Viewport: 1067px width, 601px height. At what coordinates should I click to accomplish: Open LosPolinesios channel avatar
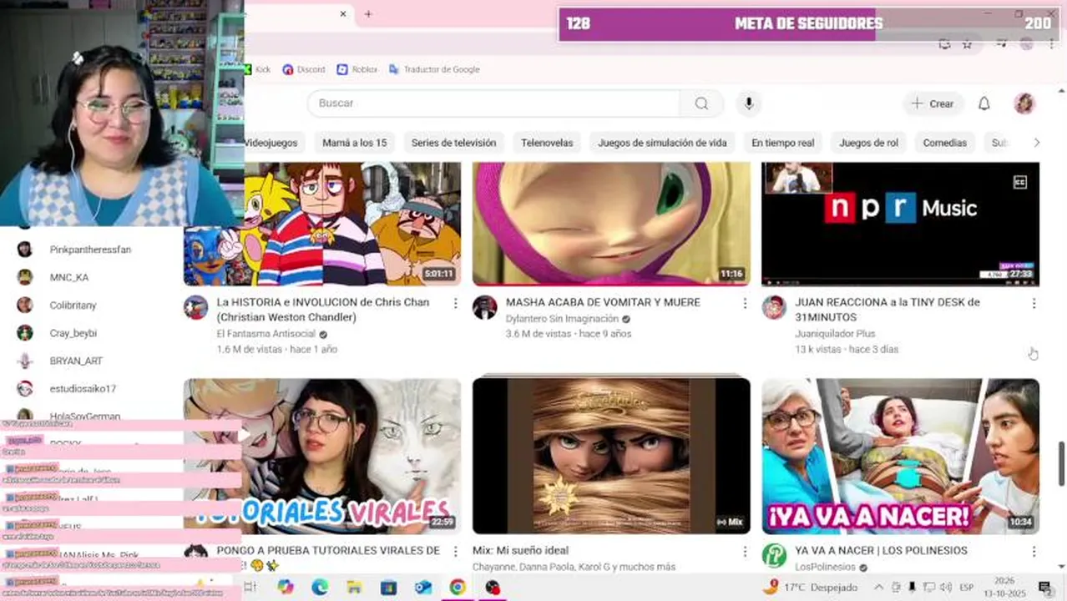click(x=774, y=555)
